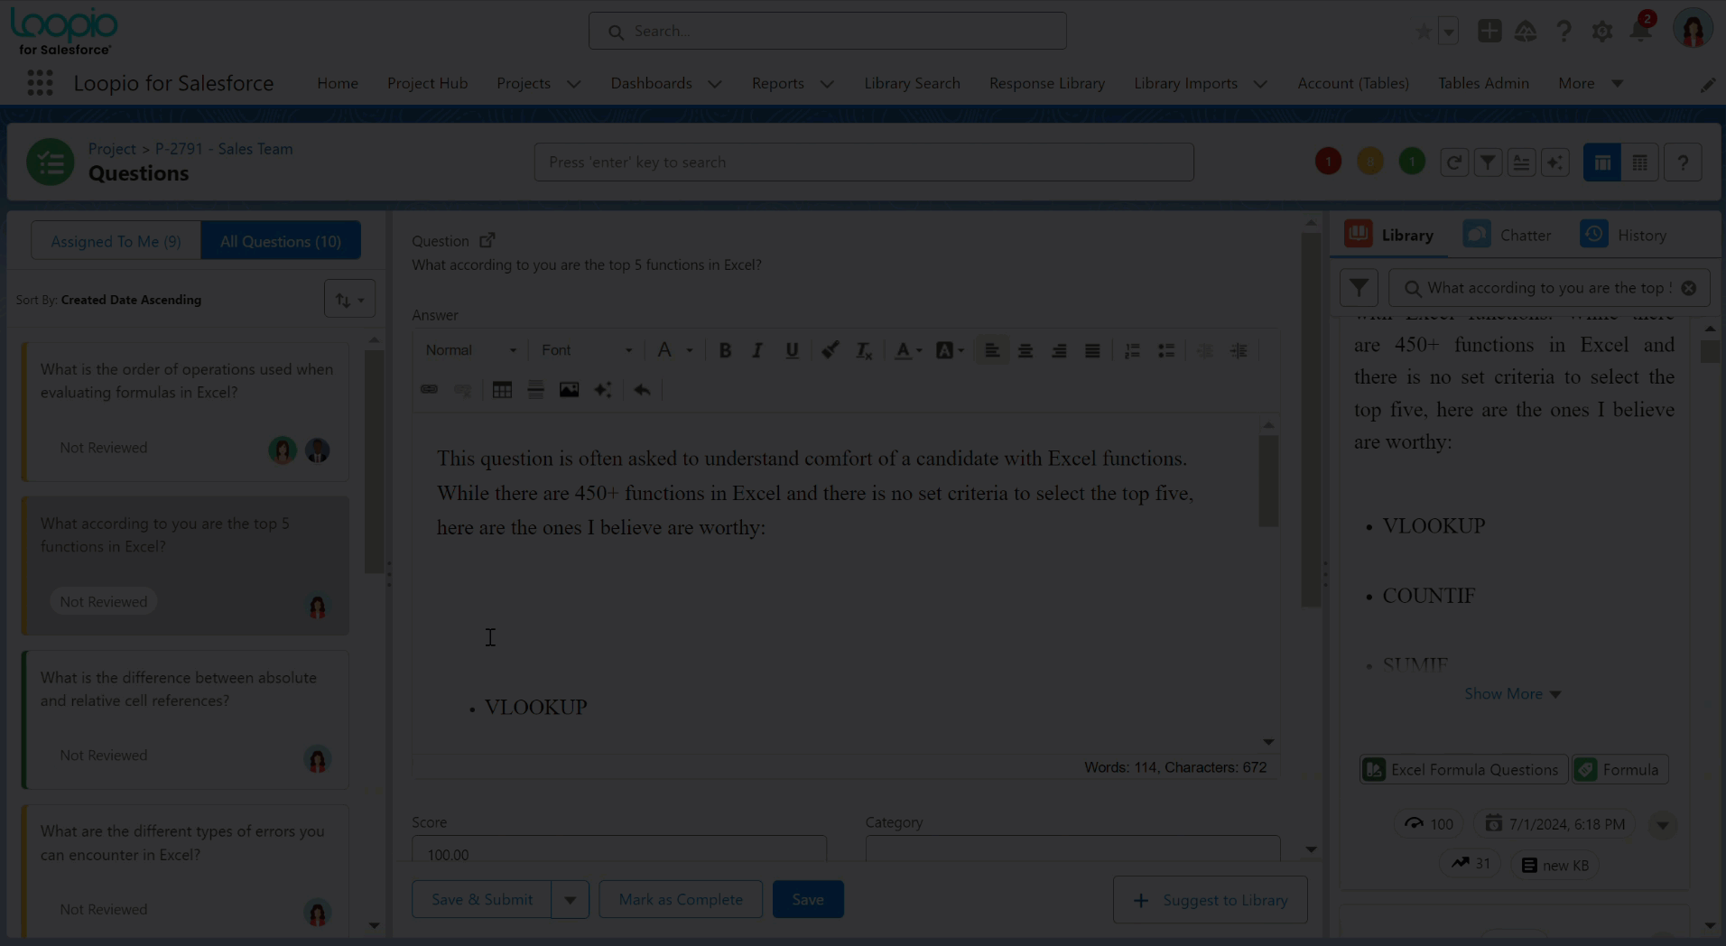
Task: Click Save & Submit button
Action: pyautogui.click(x=482, y=900)
